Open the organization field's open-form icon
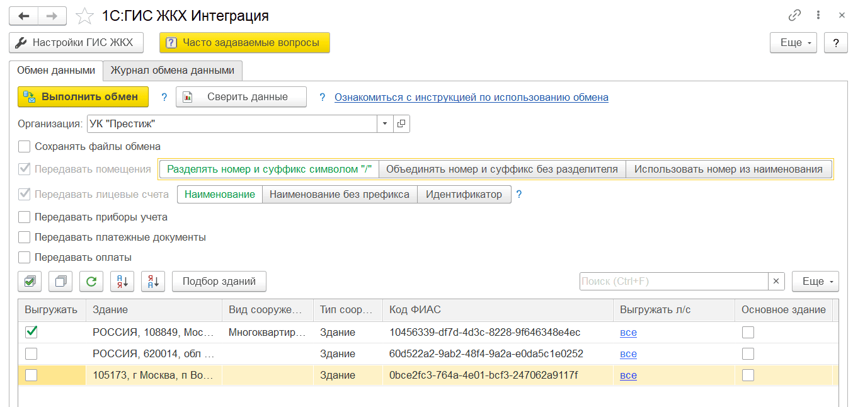The width and height of the screenshot is (853, 407). pyautogui.click(x=401, y=123)
